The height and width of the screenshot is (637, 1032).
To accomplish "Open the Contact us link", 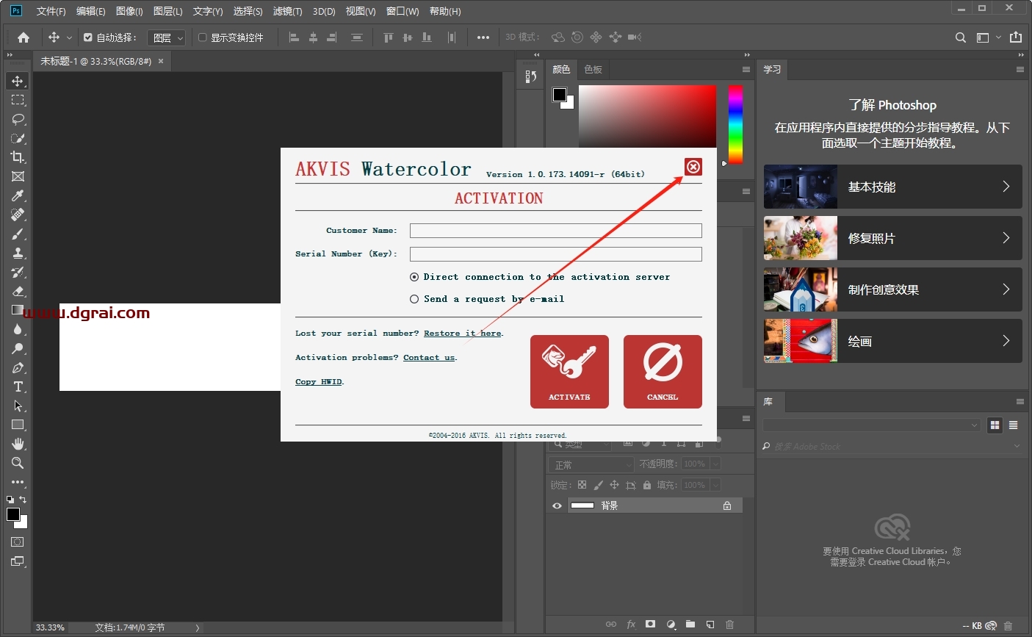I will point(429,358).
